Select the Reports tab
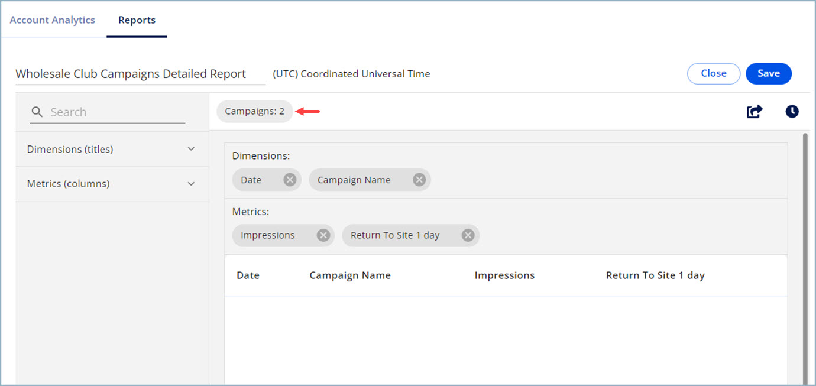 [x=137, y=20]
